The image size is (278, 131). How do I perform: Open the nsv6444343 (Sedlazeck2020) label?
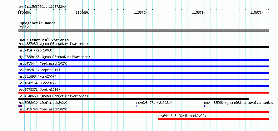click(x=182, y=116)
